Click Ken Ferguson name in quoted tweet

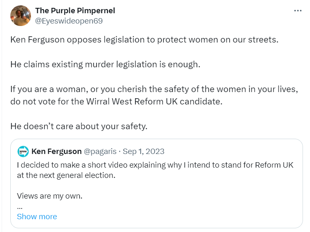pos(56,151)
